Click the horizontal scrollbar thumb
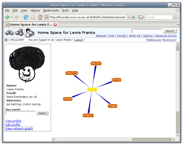The width and height of the screenshot is (183, 144). (x=94, y=140)
